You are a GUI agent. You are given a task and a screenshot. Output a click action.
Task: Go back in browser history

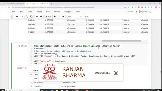pos(2,7)
